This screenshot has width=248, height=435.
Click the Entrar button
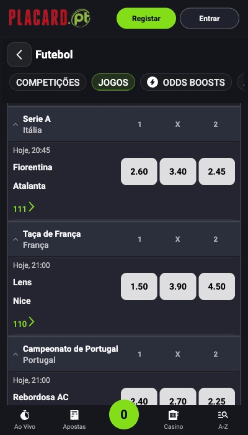click(x=210, y=18)
